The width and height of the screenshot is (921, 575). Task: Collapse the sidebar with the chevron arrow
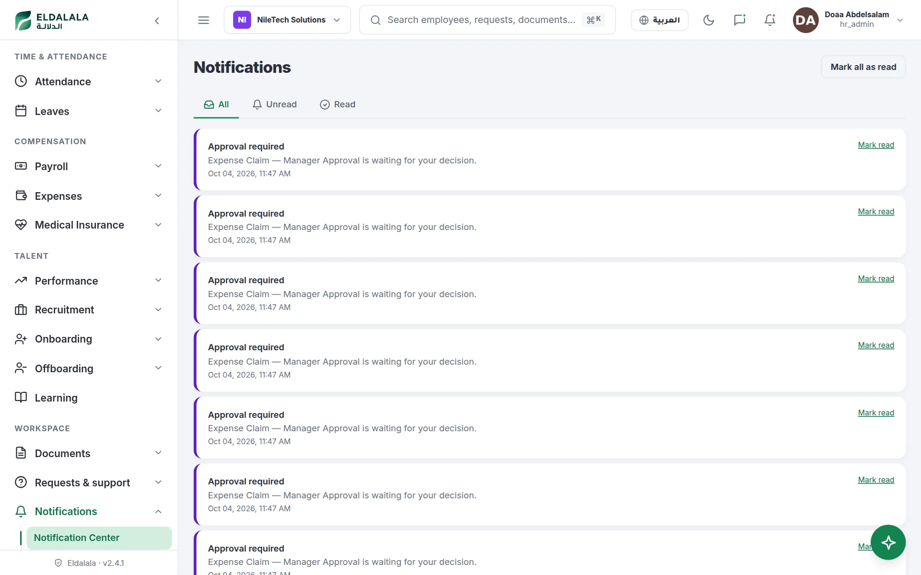[157, 20]
